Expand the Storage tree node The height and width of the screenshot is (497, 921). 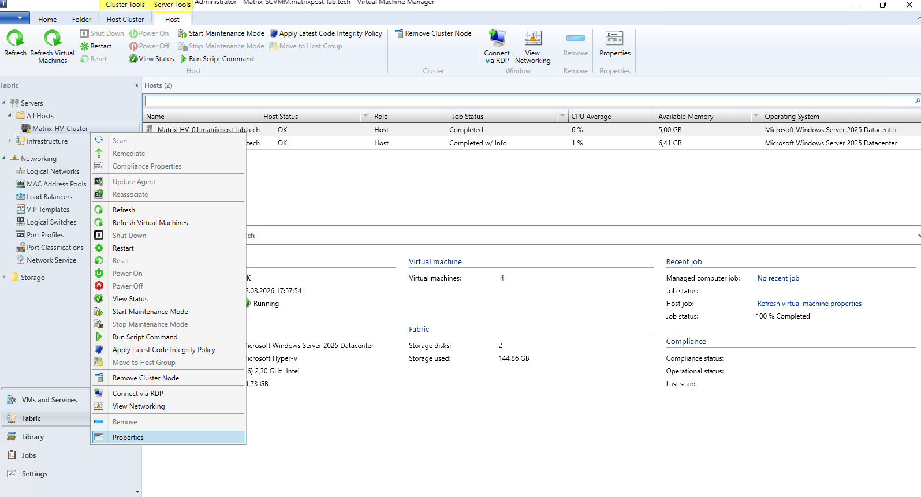[x=4, y=277]
